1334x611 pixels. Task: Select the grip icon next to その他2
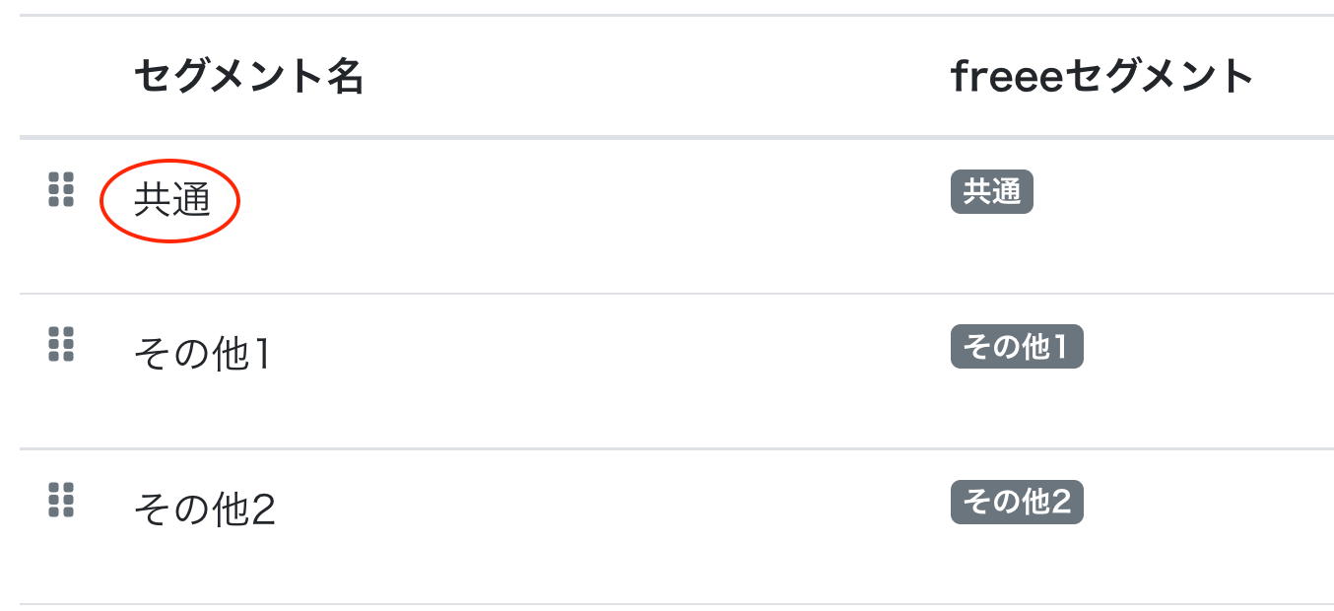pyautogui.click(x=61, y=500)
